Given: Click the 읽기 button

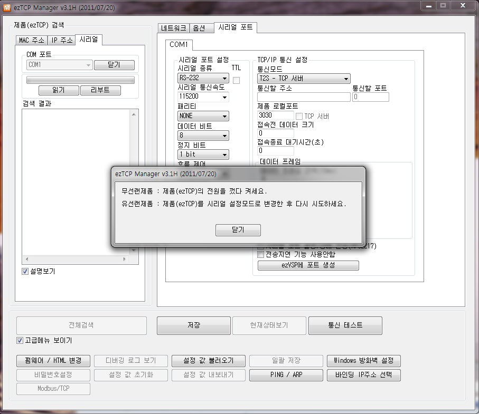Looking at the screenshot, I should (59, 90).
